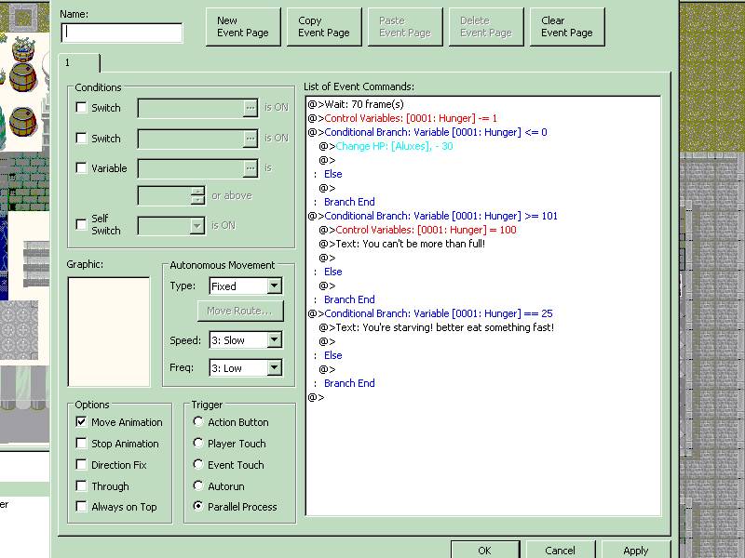The width and height of the screenshot is (745, 558).
Task: Enable the first Switch condition checkbox
Action: tap(81, 108)
